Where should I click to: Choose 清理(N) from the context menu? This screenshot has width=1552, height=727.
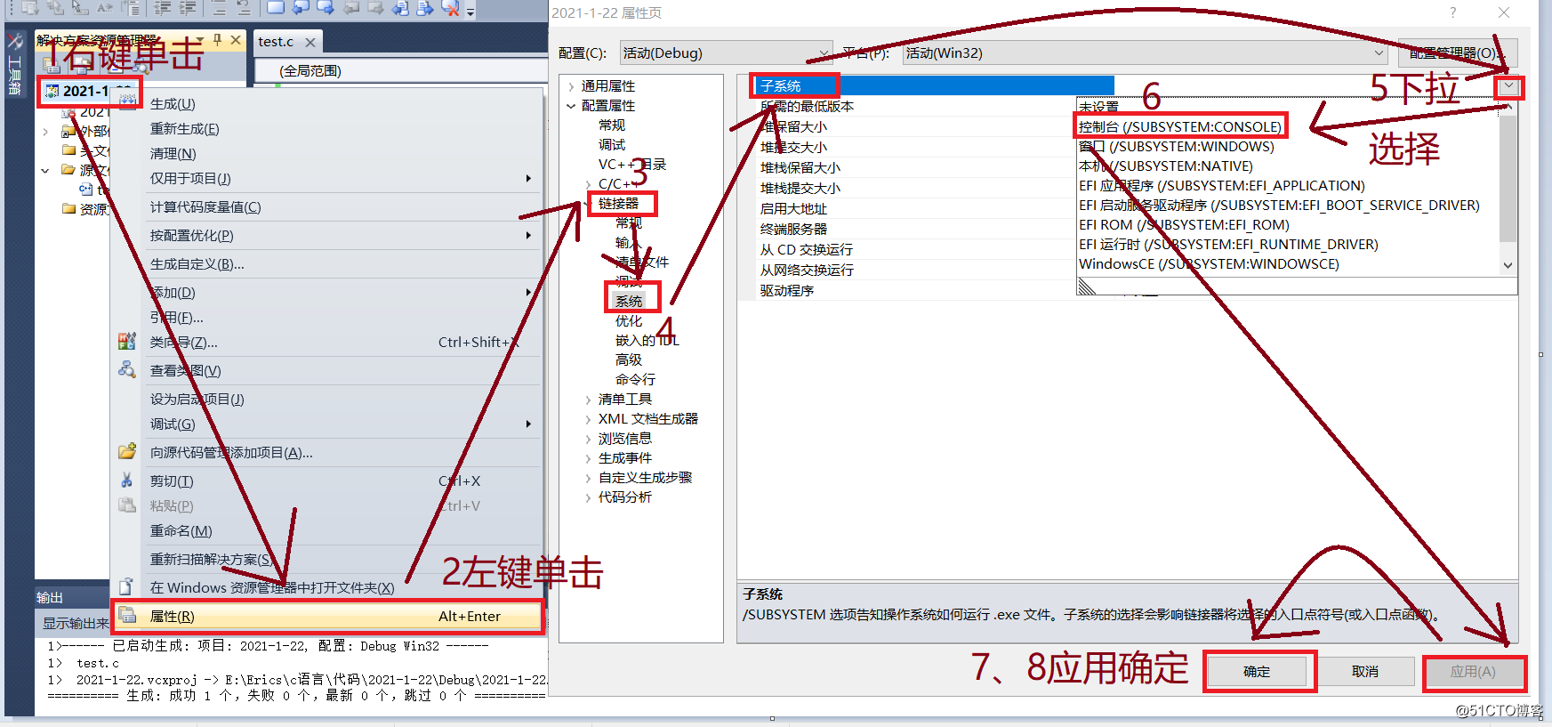pyautogui.click(x=327, y=153)
